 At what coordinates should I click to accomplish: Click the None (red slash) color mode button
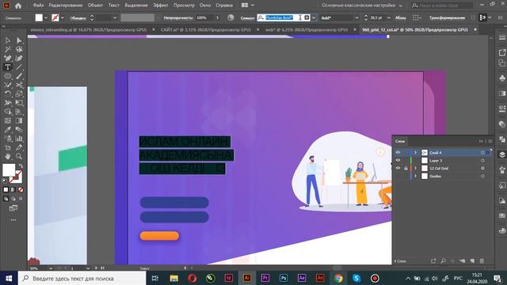[x=21, y=190]
